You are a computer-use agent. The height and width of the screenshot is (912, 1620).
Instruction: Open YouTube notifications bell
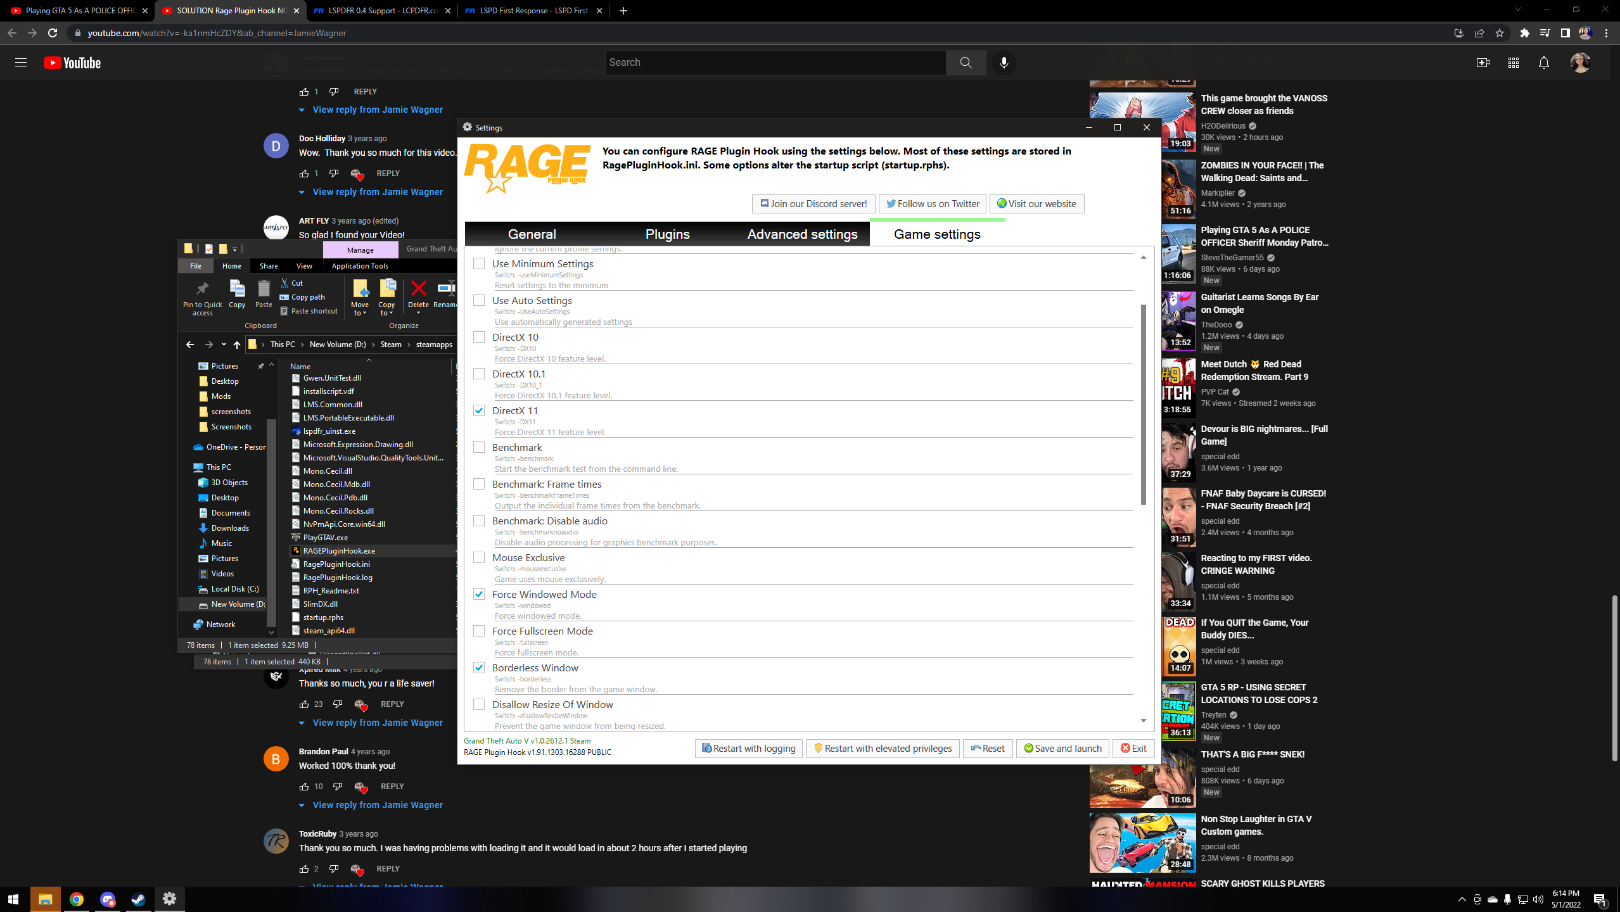[1543, 63]
